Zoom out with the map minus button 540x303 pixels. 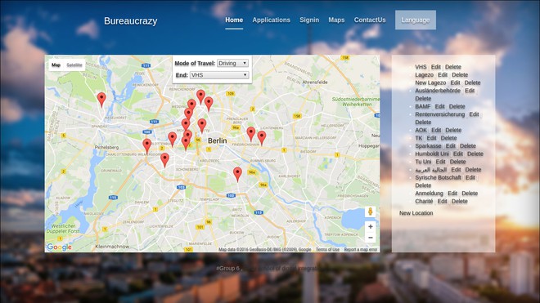(370, 238)
